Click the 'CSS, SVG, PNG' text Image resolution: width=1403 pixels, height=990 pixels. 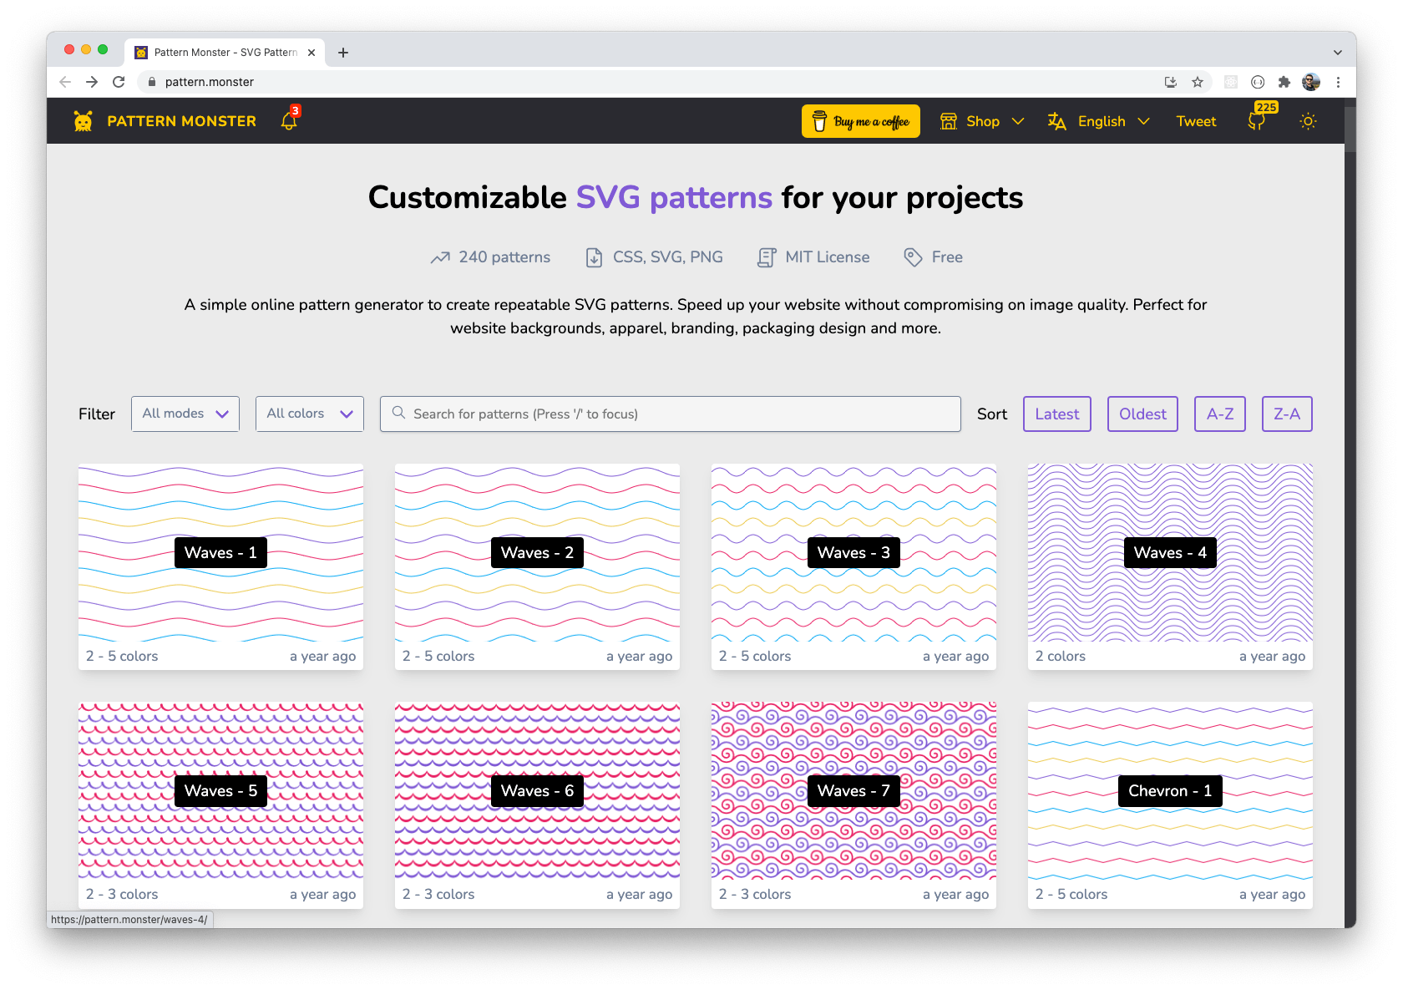click(x=667, y=257)
